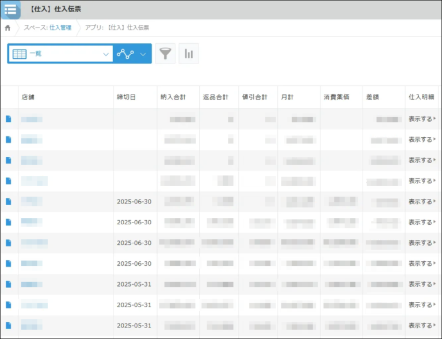Click the 納入合計 column header

coord(173,97)
